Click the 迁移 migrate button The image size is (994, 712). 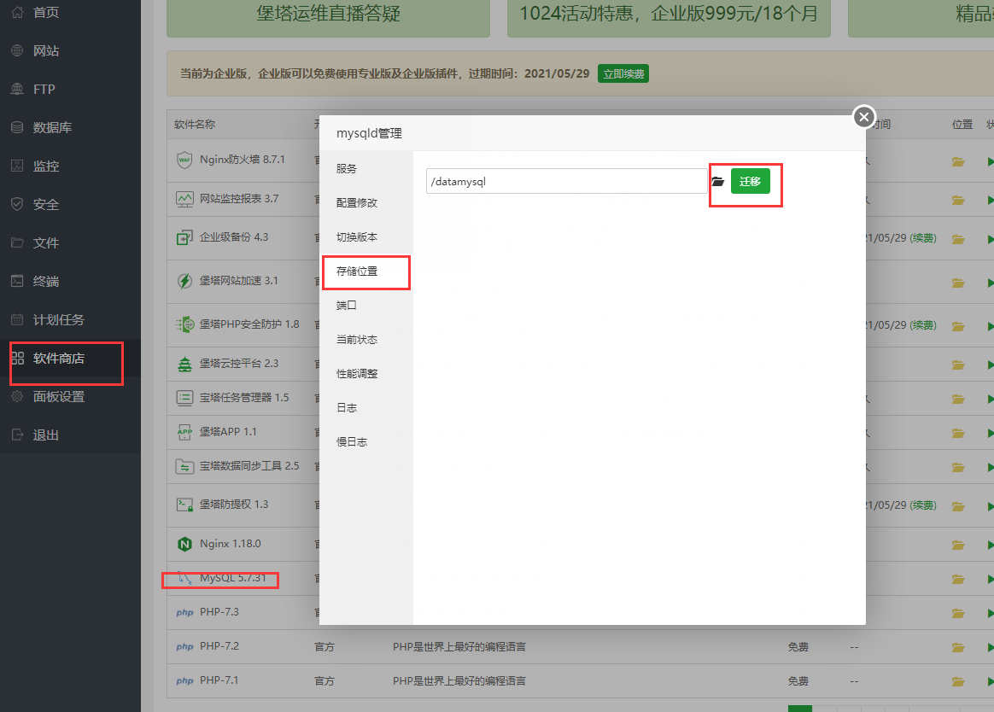[750, 181]
